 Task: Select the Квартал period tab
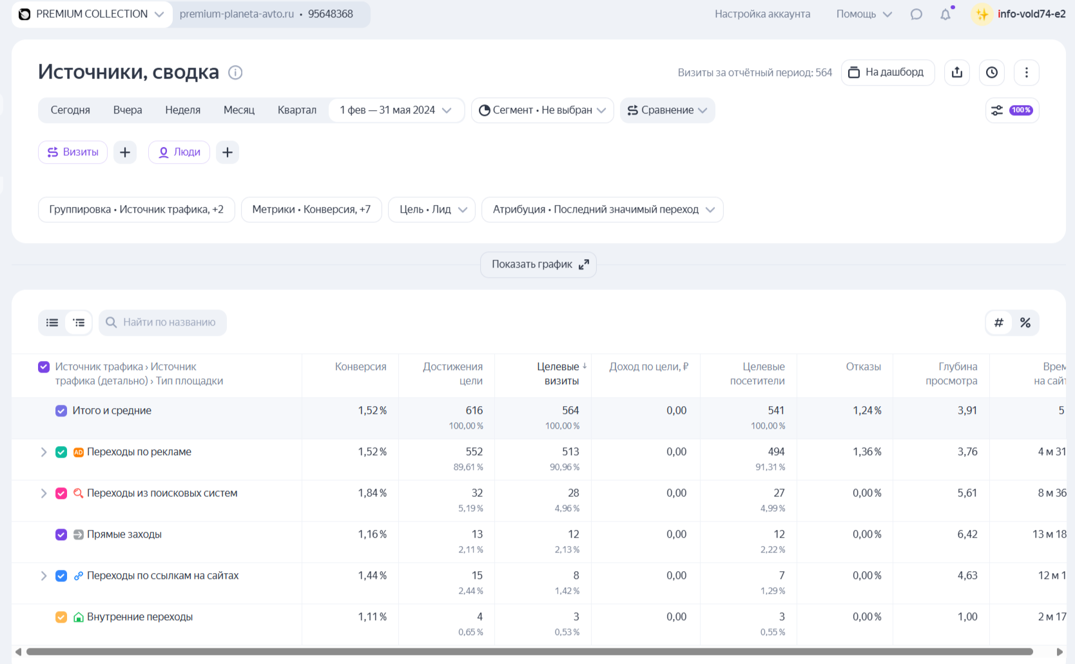[x=296, y=110]
